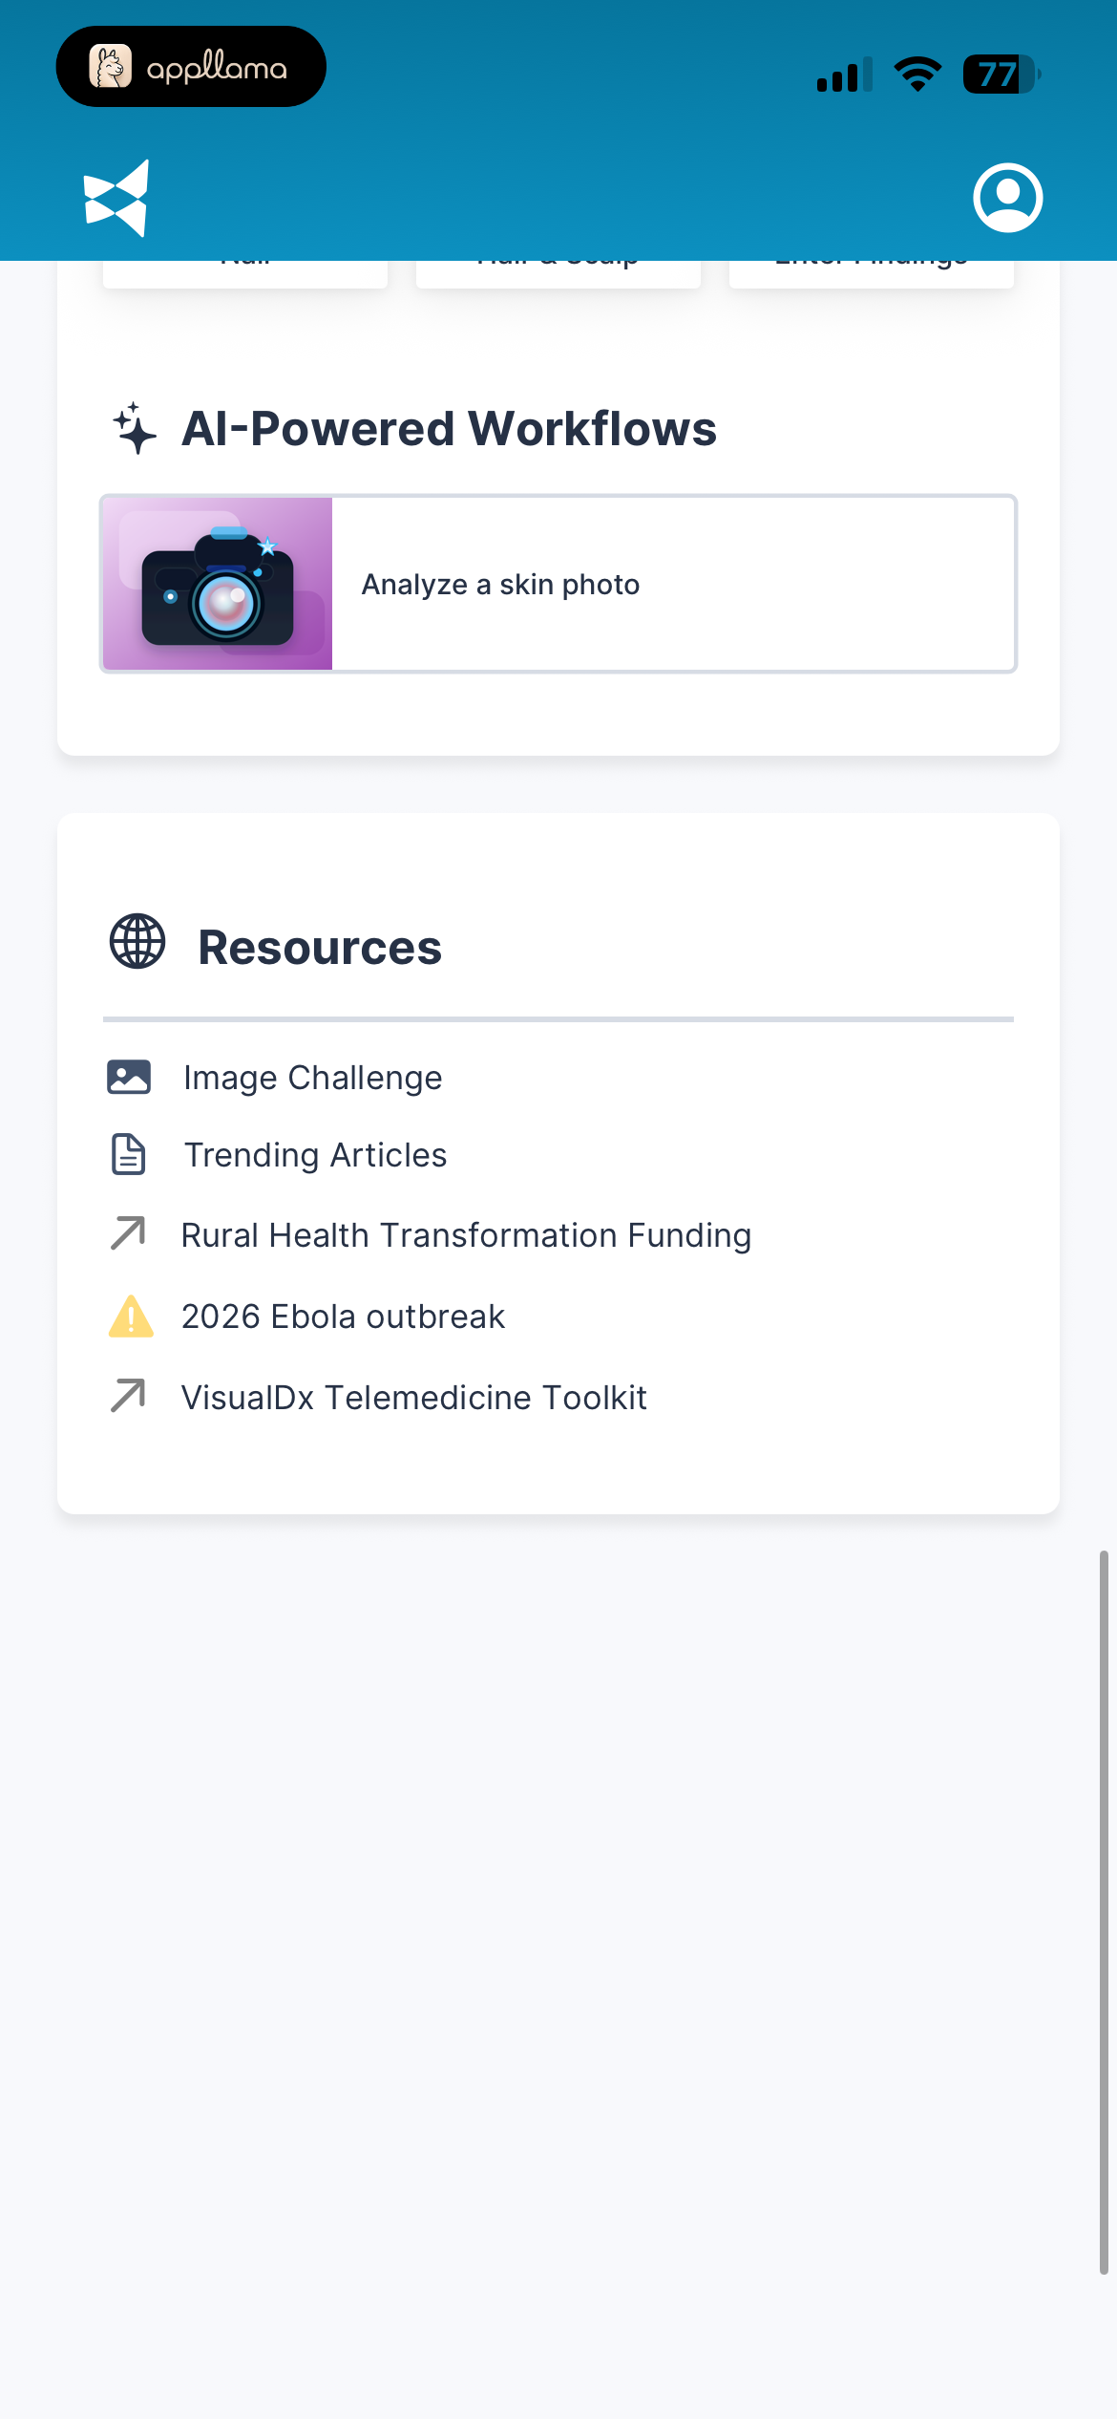Tap the globe icon next to Resources

pos(137,942)
